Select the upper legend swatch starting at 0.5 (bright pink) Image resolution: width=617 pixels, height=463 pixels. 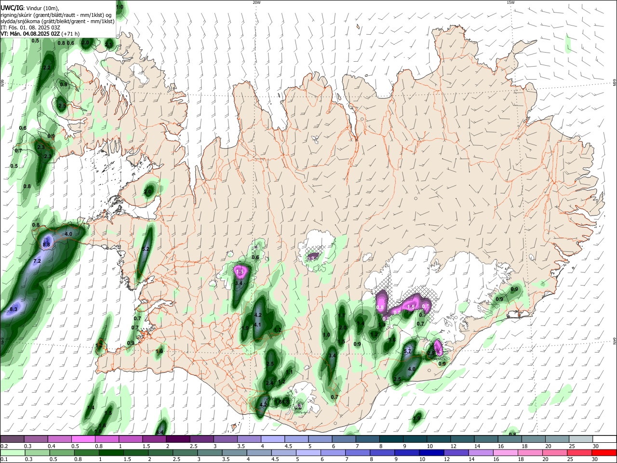[x=83, y=439]
